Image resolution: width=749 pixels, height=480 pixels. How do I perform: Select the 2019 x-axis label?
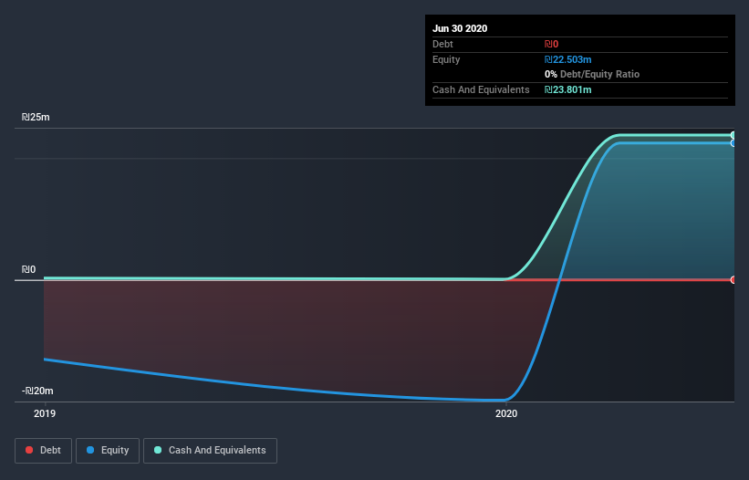click(x=45, y=413)
